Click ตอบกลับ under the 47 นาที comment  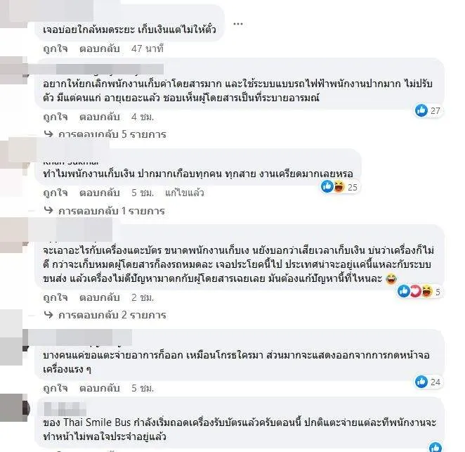coord(100,49)
